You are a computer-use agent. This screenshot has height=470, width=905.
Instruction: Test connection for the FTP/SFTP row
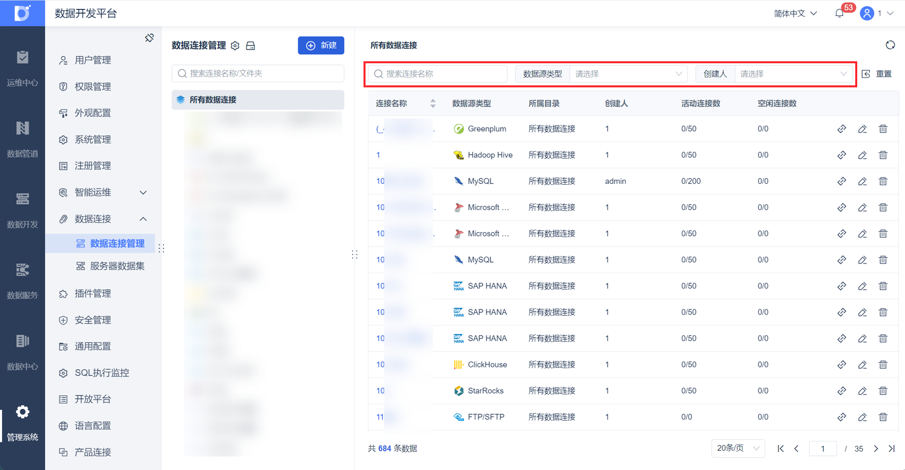click(x=842, y=417)
